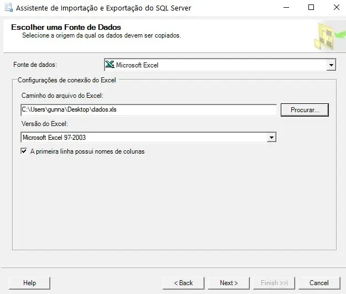Click the Microsoft Excel icon in data source
The image size is (346, 294).
tap(109, 65)
